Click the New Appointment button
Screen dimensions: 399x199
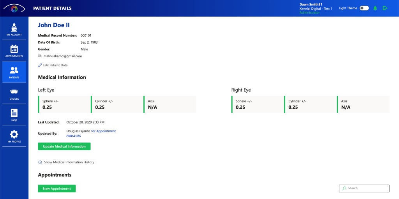(x=57, y=188)
